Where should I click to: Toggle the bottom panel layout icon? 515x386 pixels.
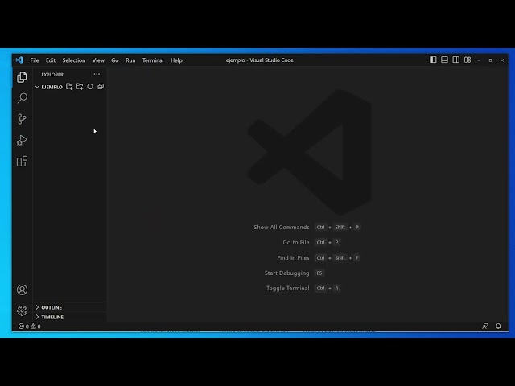pos(444,60)
